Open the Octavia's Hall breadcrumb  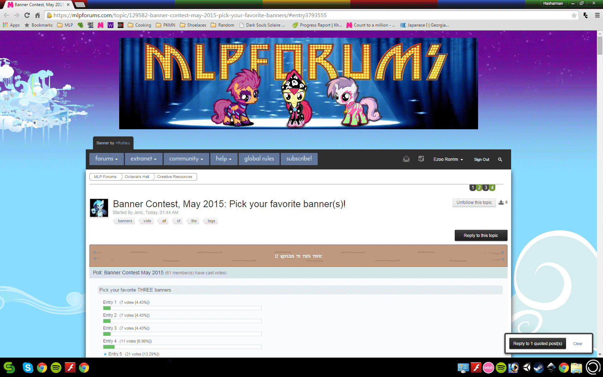(137, 177)
